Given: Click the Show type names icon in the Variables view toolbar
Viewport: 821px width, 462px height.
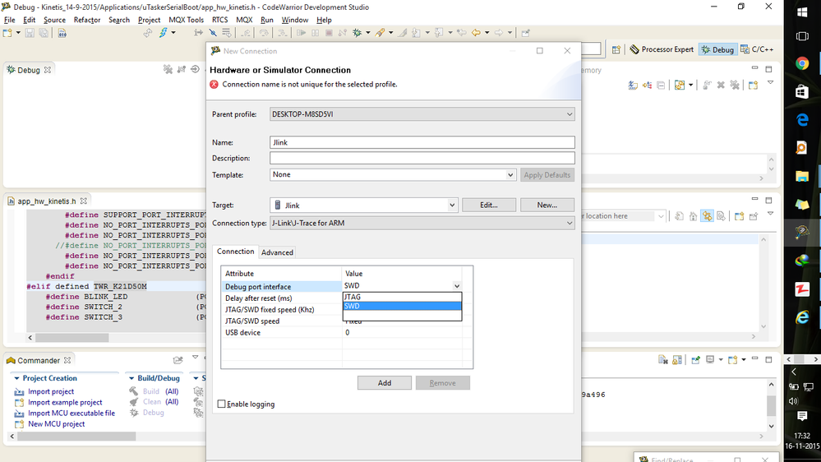Looking at the screenshot, I should [x=633, y=85].
